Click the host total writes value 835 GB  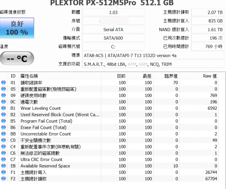(x=208, y=21)
